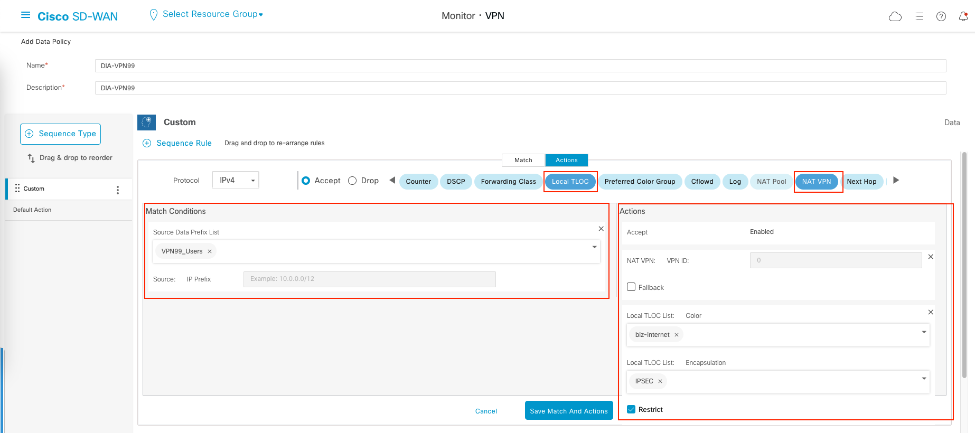The image size is (975, 433).
Task: Click the cloud status icon
Action: pyautogui.click(x=895, y=16)
